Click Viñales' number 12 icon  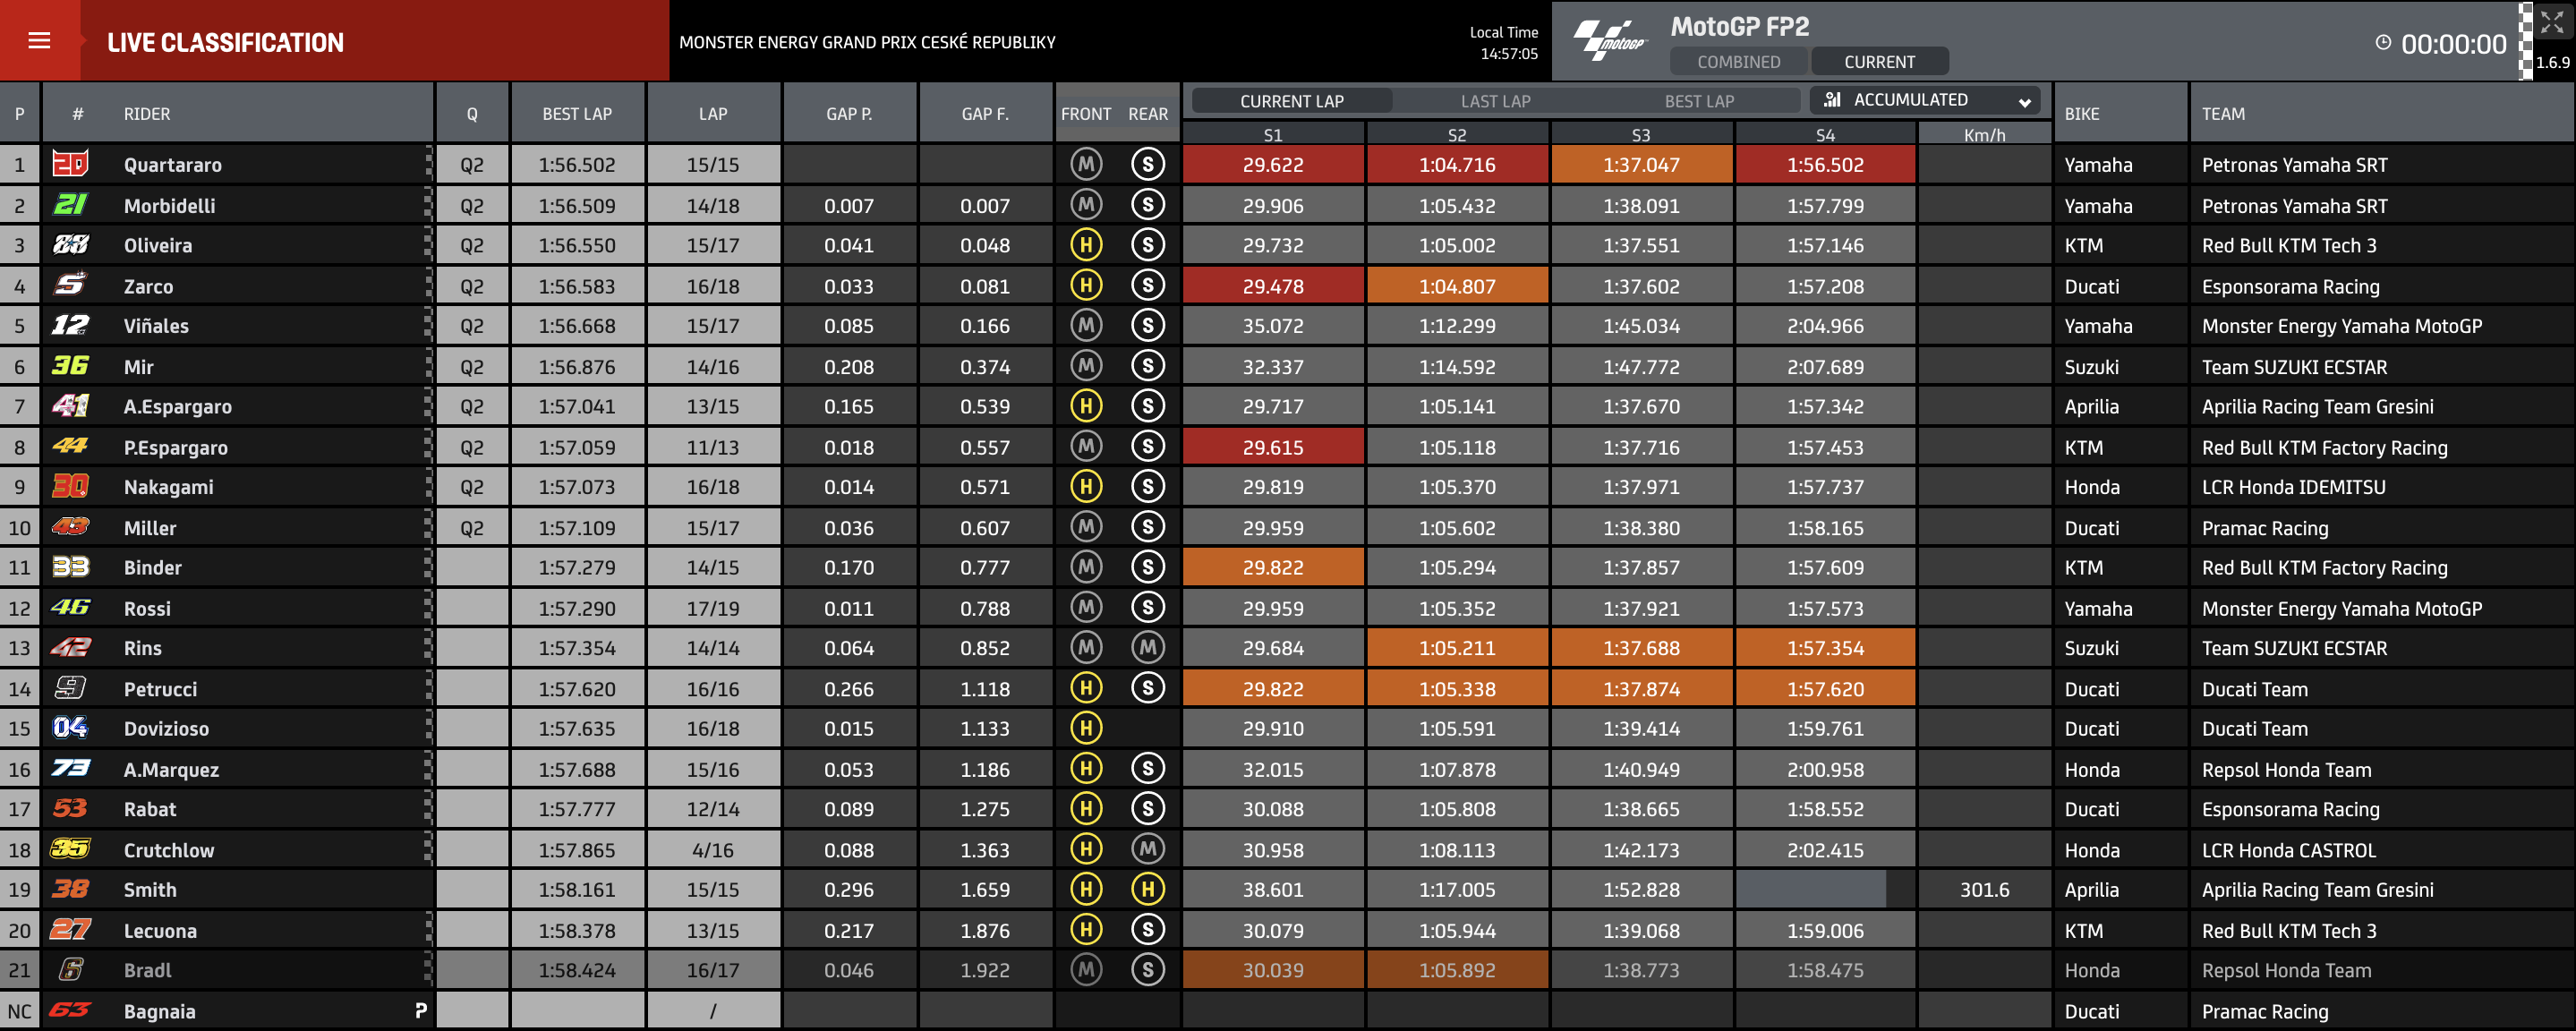pos(70,325)
